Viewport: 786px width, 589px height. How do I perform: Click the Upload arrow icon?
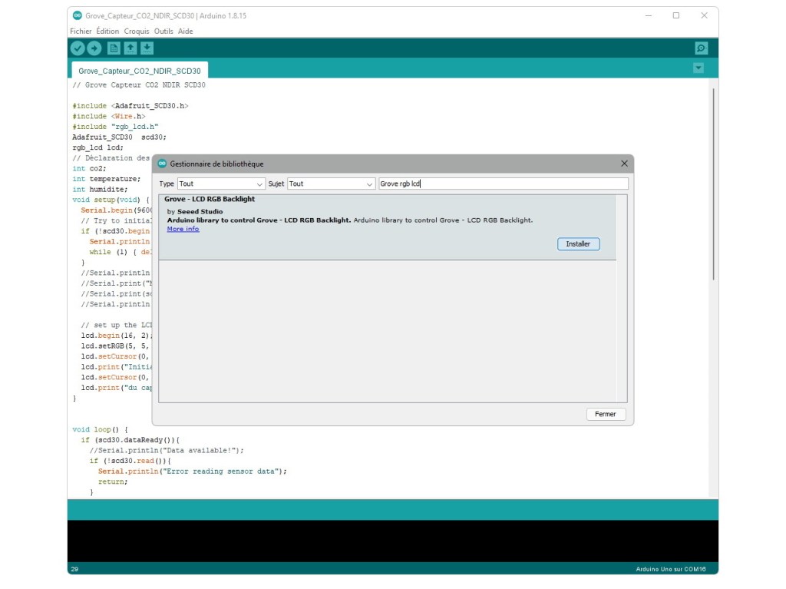tap(94, 48)
